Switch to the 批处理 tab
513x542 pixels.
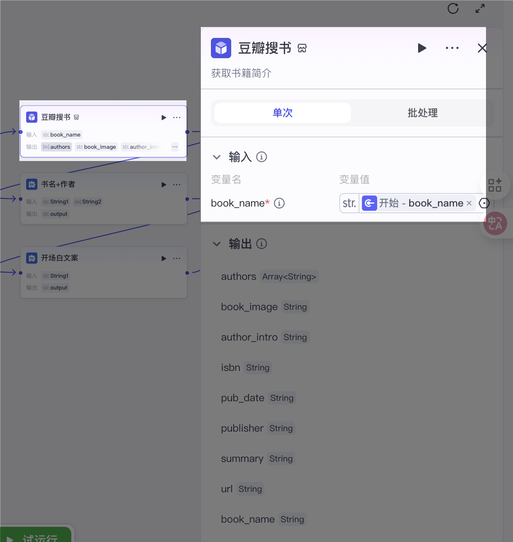pos(422,113)
